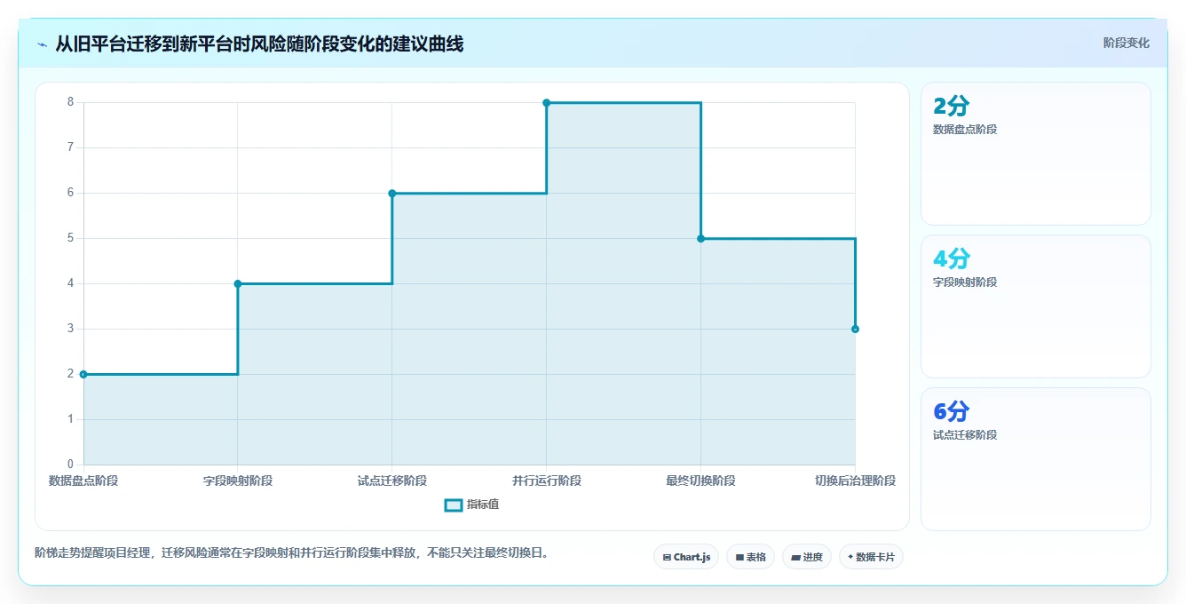Click the lightning icon beside the title
This screenshot has height=604, width=1186.
pyautogui.click(x=42, y=44)
